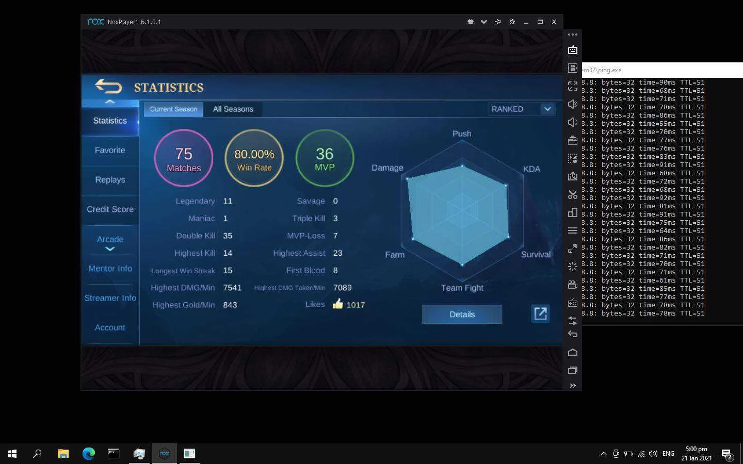Open the multi-instance blocks icon

click(573, 212)
